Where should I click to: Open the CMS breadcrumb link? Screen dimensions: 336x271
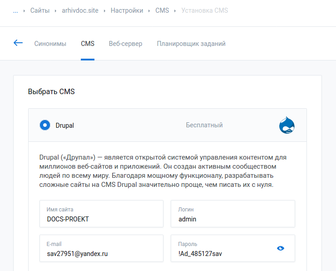tap(162, 10)
